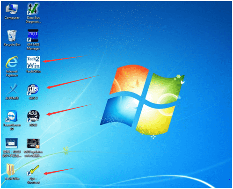The width and height of the screenshot is (233, 189).
Task: Click the Windows logo on the wallpaper
Action: (142, 100)
